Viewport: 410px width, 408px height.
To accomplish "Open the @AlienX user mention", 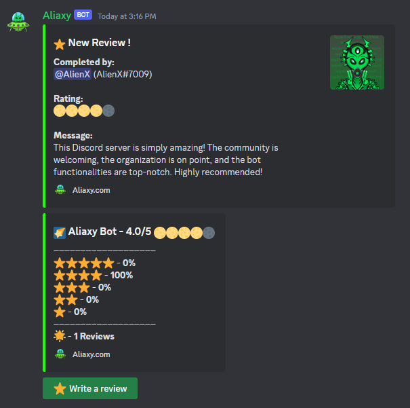I will pos(73,74).
